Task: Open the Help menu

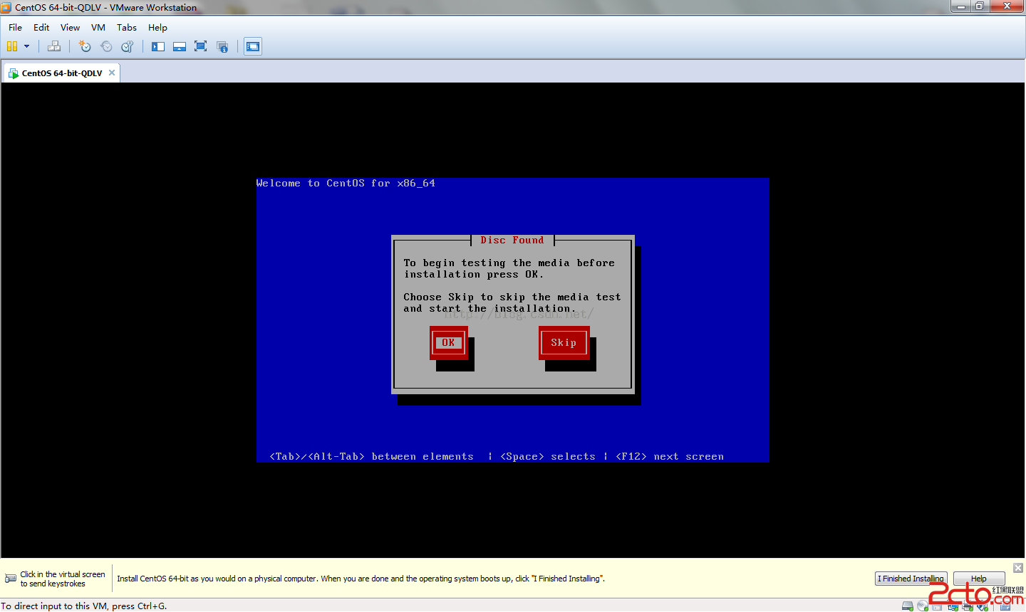Action: click(157, 28)
